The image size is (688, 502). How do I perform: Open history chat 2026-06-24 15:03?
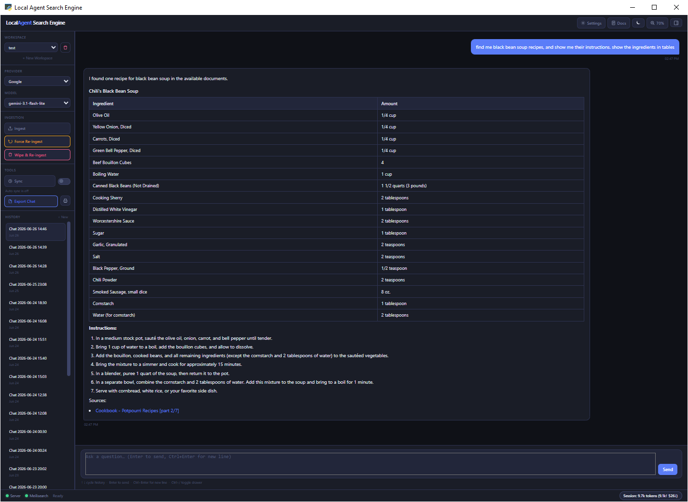tap(36, 379)
